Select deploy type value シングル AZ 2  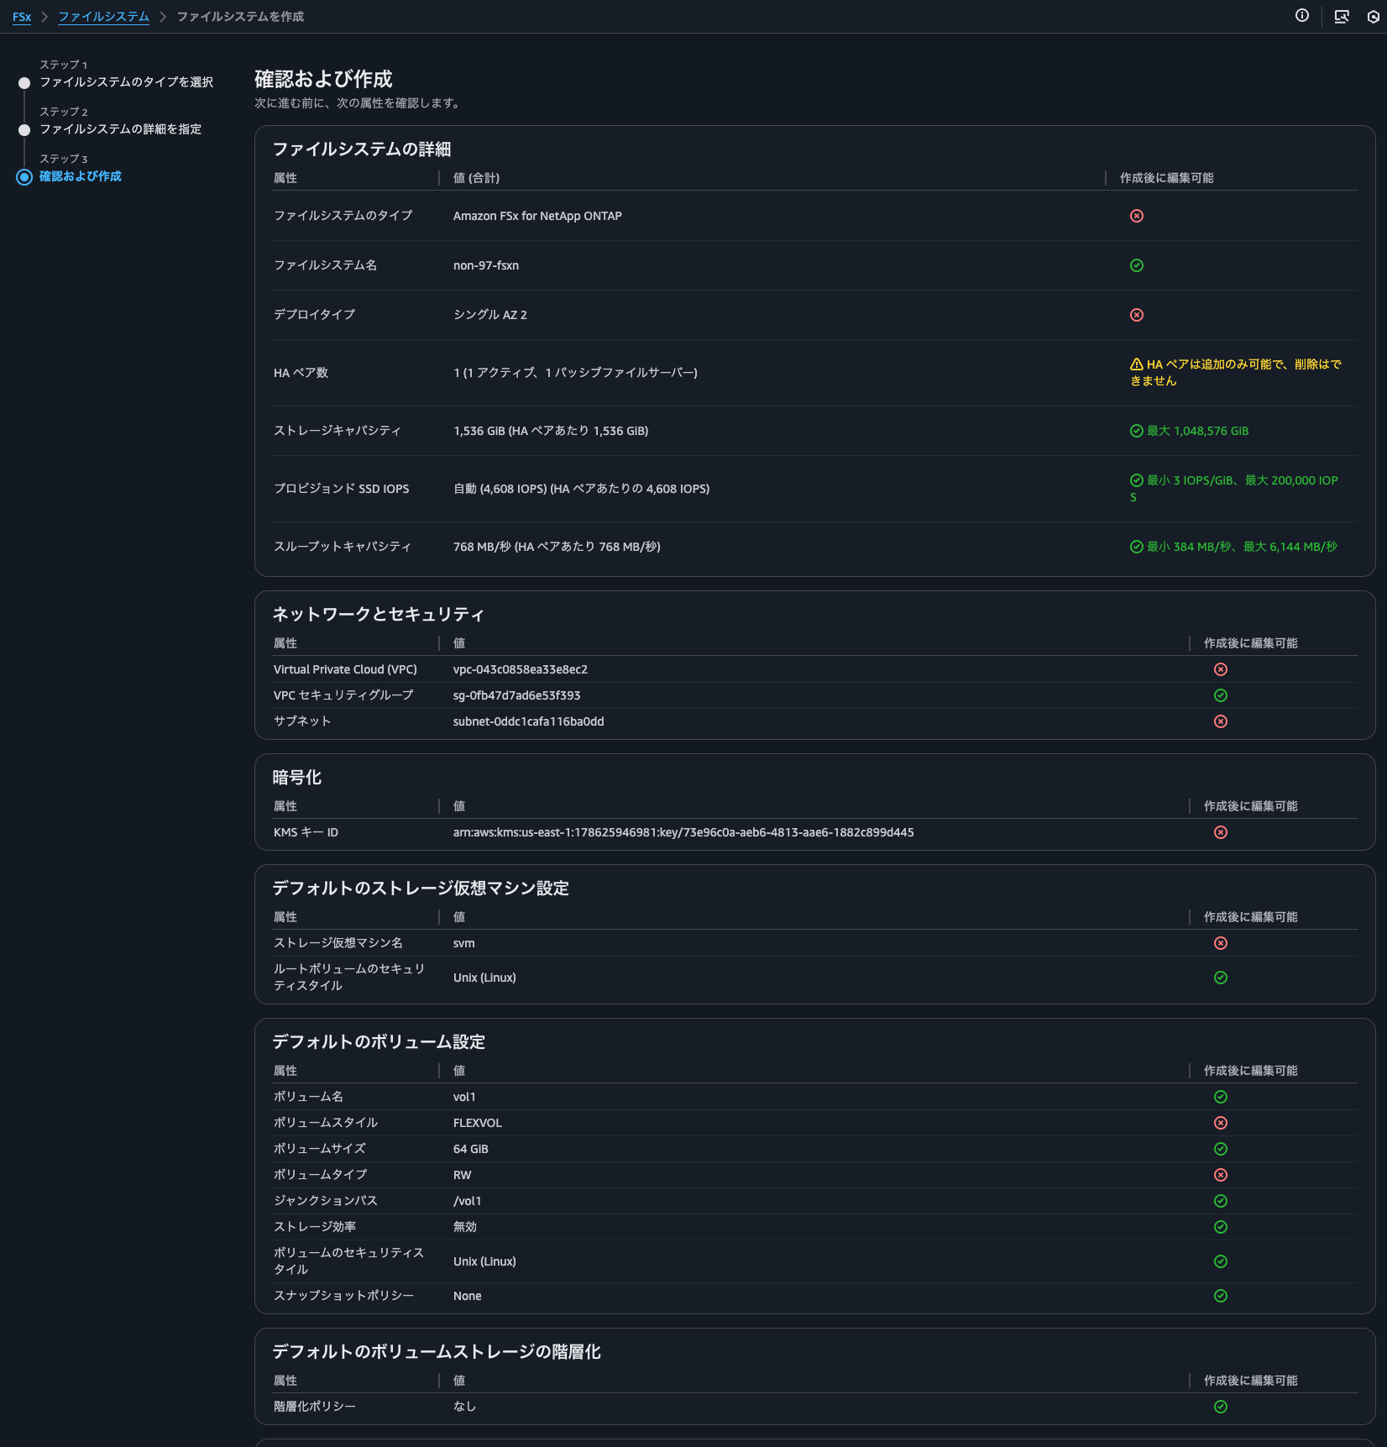tap(490, 315)
